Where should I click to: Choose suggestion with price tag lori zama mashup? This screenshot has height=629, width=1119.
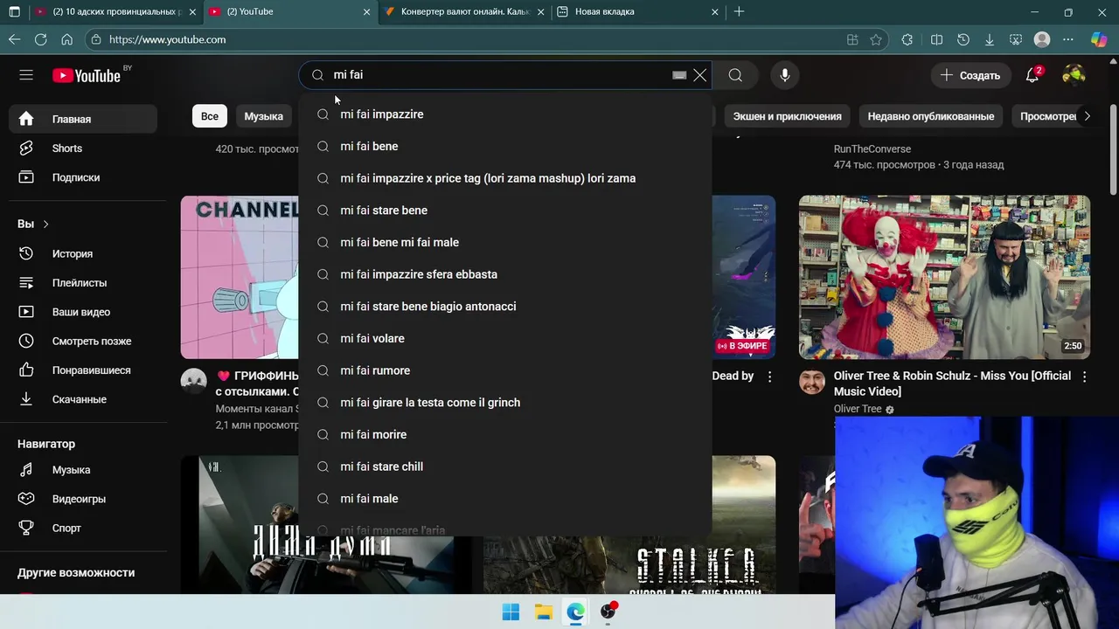[x=505, y=178]
